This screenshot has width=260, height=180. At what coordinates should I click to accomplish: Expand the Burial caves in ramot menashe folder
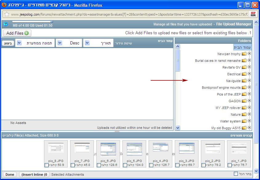point(249,60)
